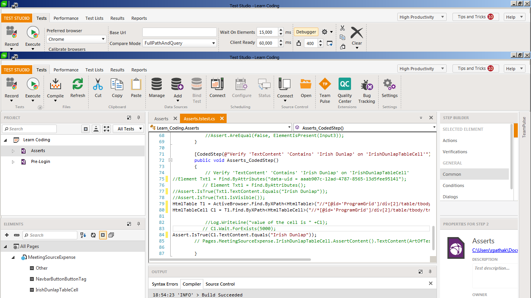Screen dimensions: 531x298
Task: Switch to the Performance ribbon tab
Action: [66, 70]
